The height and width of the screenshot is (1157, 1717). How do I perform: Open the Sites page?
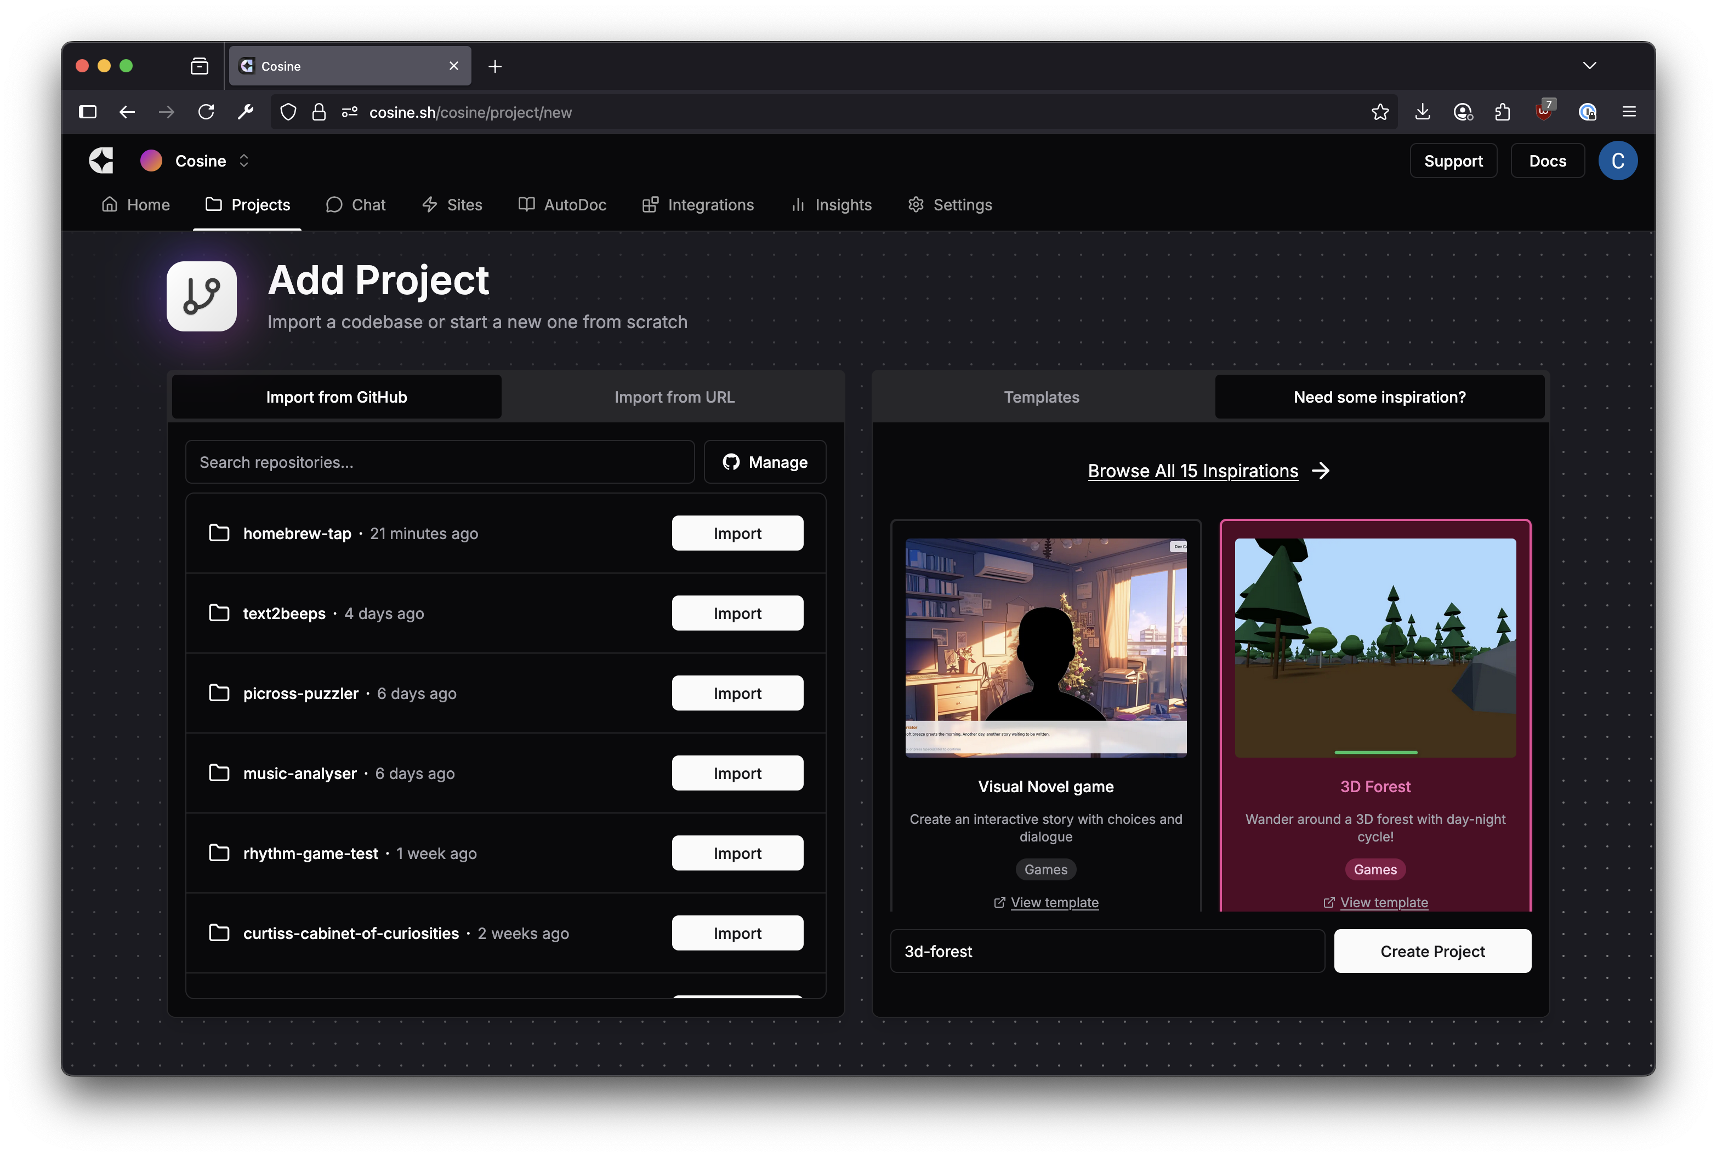click(452, 205)
